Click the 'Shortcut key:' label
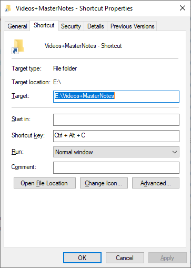Screen dimensions: 191x268 coord(28,135)
